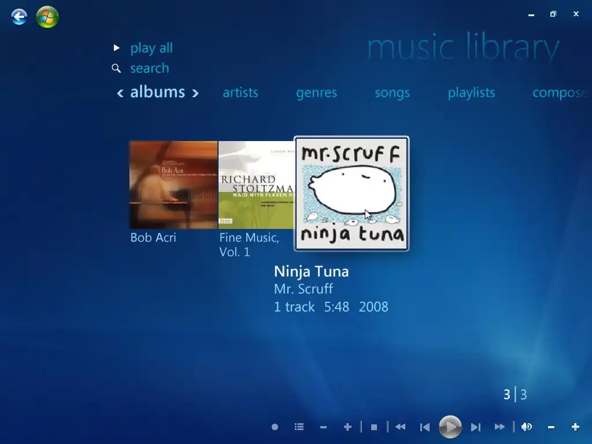Click the Mr. Scruff artist text
This screenshot has height=444, width=592.
304,289
